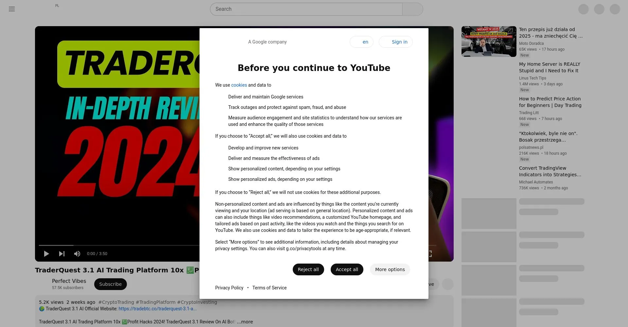Select the Linus Tech Tips channel name
The width and height of the screenshot is (628, 327).
pos(532,78)
